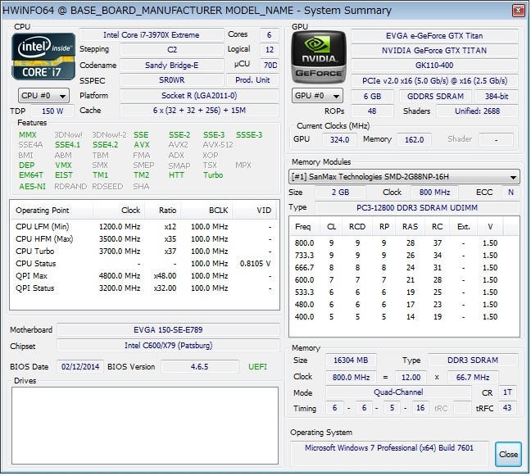The height and width of the screenshot is (476, 531).
Task: Click the RAS column header
Action: point(410,227)
